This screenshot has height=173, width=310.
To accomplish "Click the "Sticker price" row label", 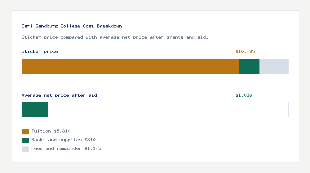I will [40, 52].
